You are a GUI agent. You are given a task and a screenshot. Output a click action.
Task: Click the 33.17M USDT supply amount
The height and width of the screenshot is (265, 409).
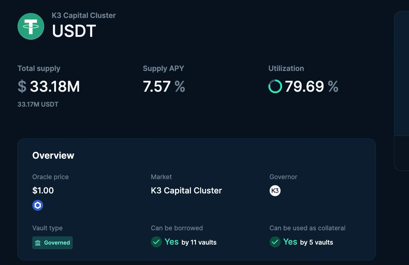[38, 104]
